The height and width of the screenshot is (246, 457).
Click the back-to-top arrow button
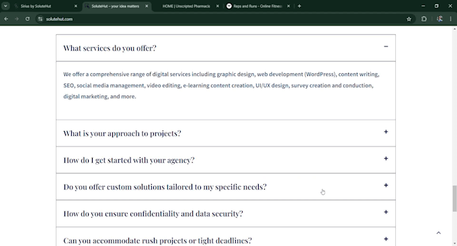[438, 233]
